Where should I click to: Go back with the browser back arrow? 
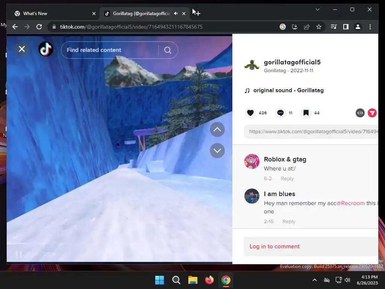point(15,27)
